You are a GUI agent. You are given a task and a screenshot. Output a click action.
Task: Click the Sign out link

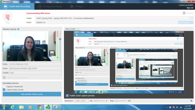click(190, 8)
